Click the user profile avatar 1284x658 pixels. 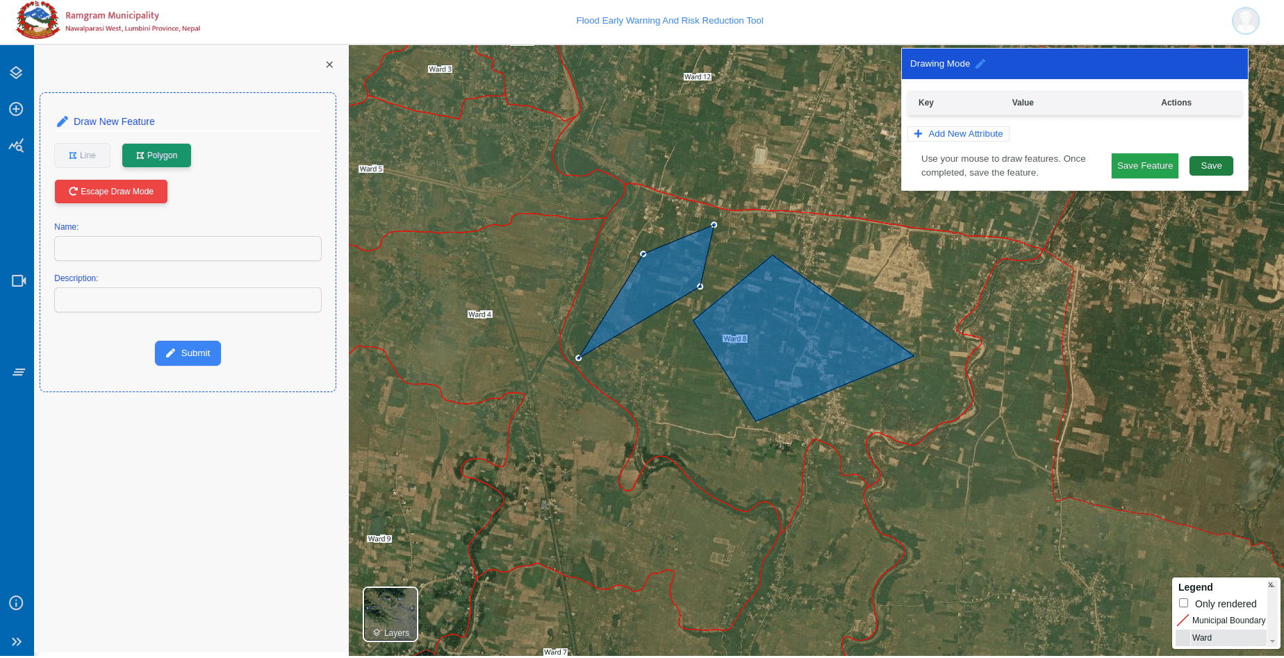coord(1245,21)
